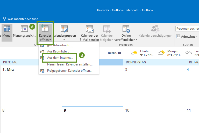Screen dimensions: 199x133
Task: Switch to Monat calendar view
Action: coord(7,32)
